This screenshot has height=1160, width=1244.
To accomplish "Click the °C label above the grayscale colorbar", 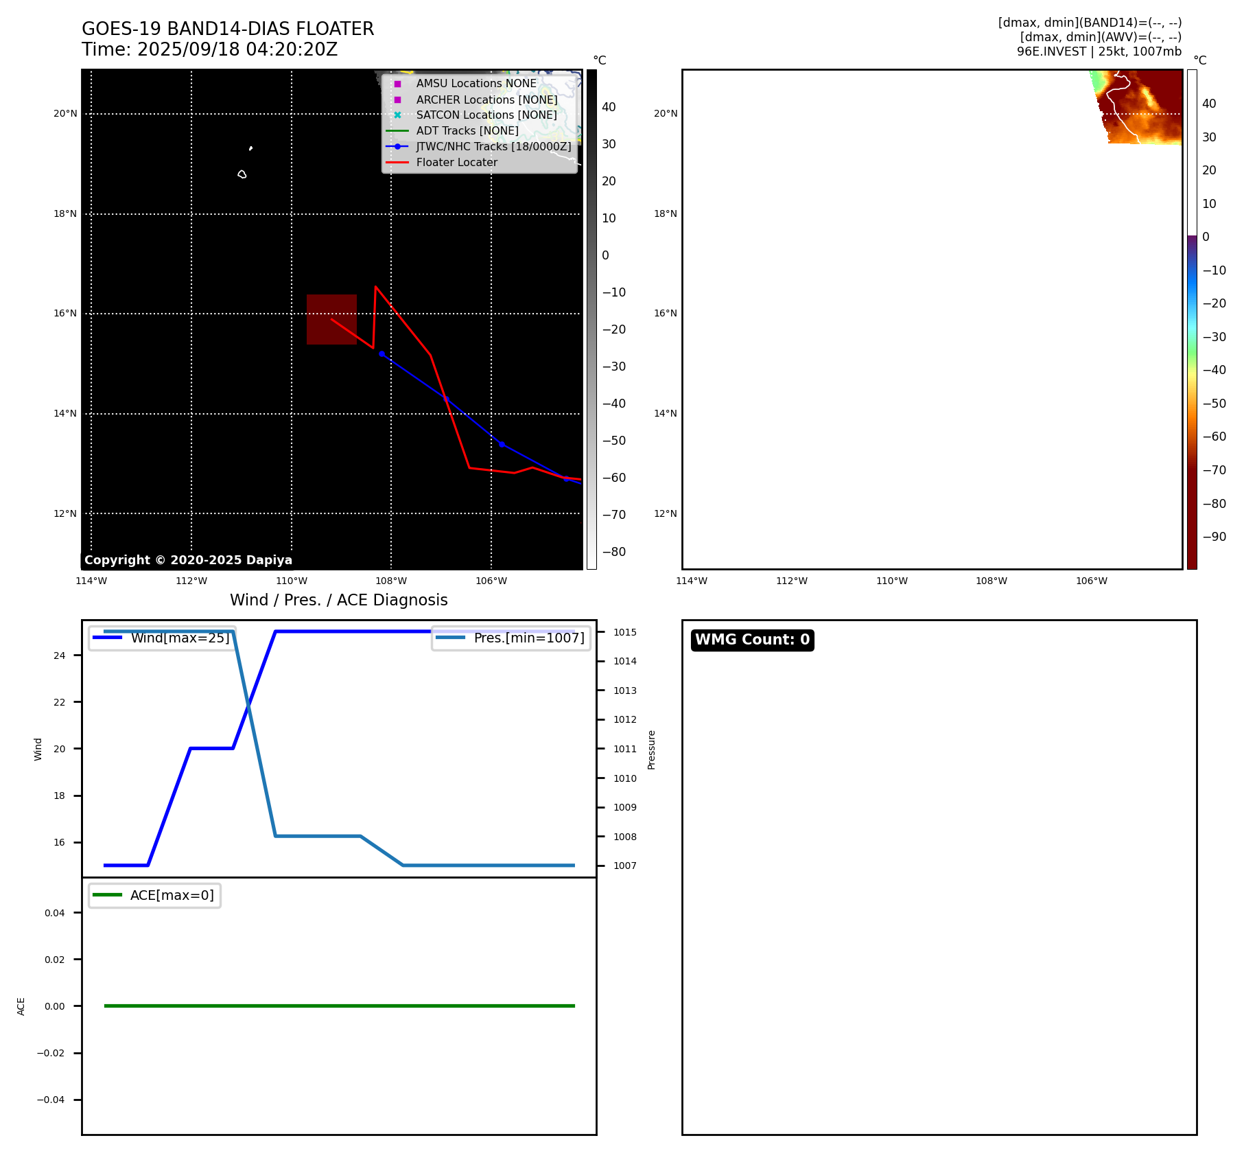I will click(x=600, y=60).
